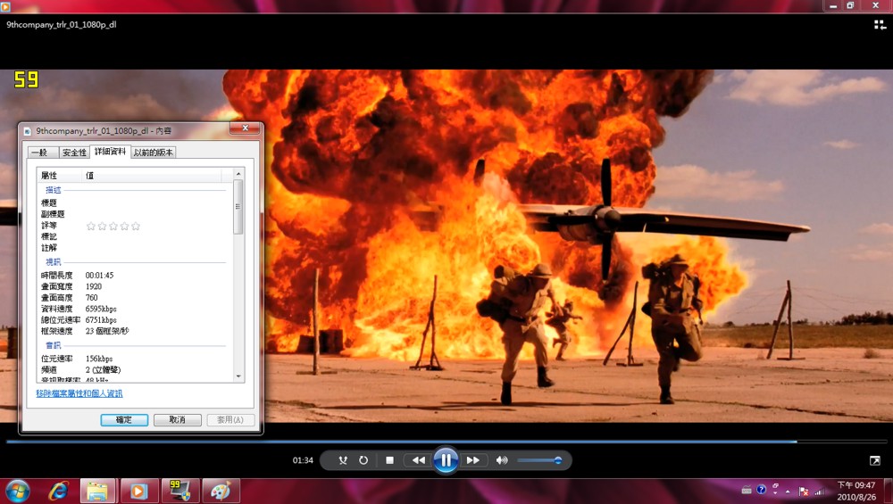Viewport: 893px width, 504px height.
Task: Turn shuffle on in the player controls
Action: pos(342,460)
